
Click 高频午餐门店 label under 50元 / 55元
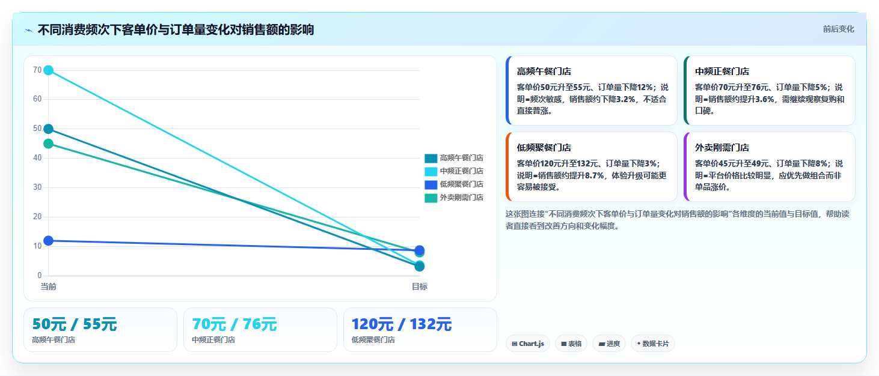[x=54, y=340]
